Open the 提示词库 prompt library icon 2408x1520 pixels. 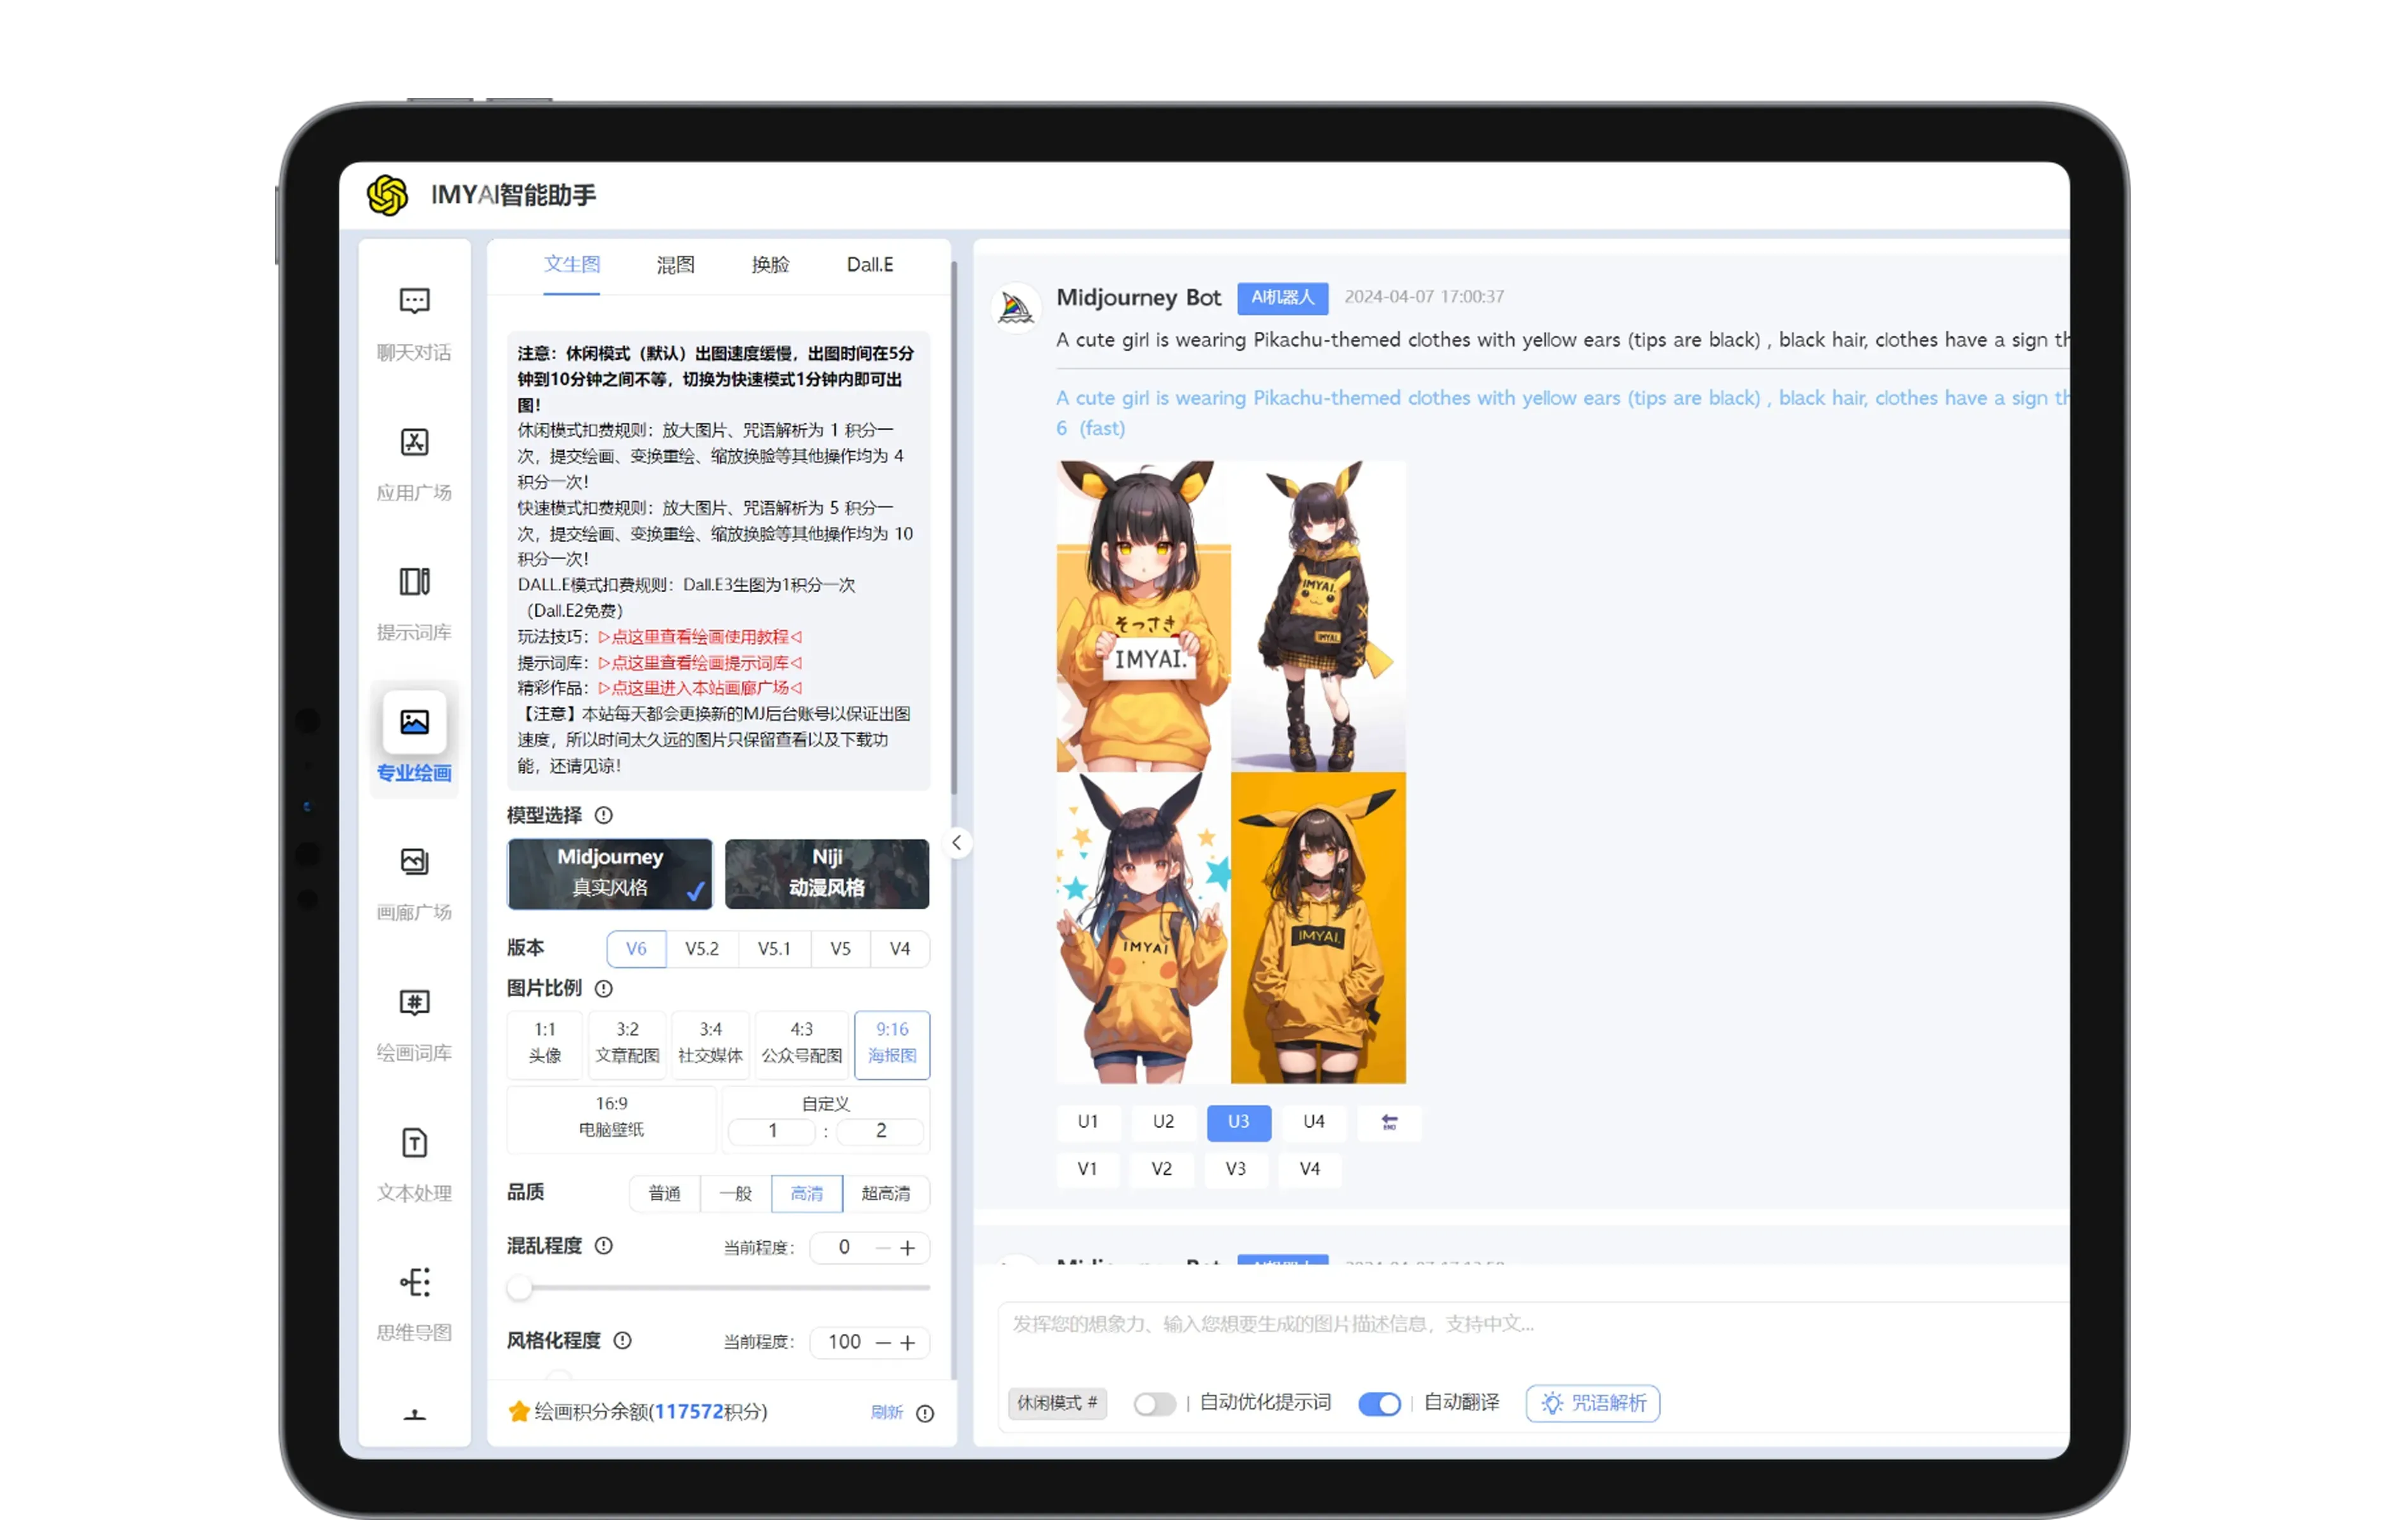click(414, 581)
